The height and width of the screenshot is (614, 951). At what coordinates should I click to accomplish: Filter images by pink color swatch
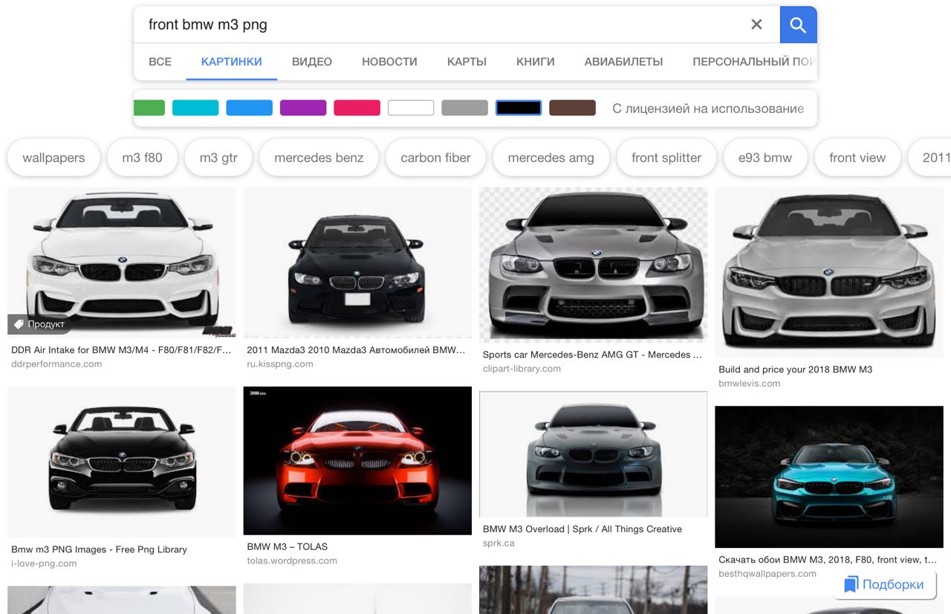tap(357, 108)
